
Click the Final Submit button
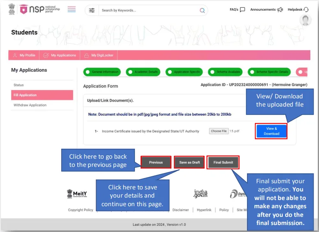click(x=223, y=162)
